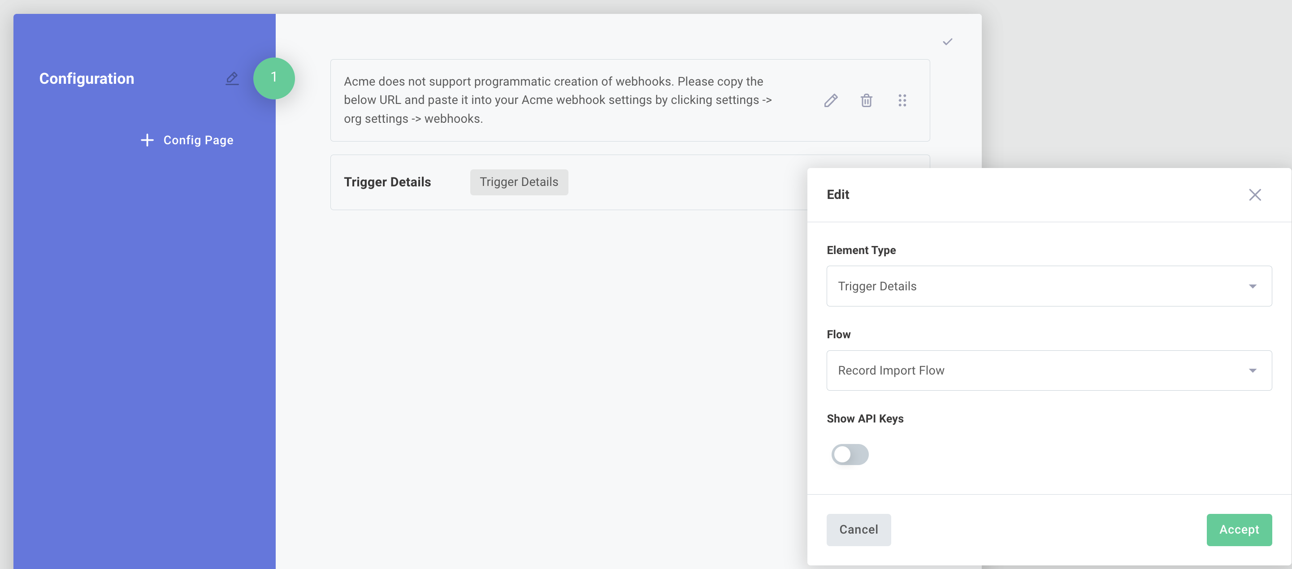Select the Trigger Details chip
This screenshot has width=1292, height=569.
(519, 181)
